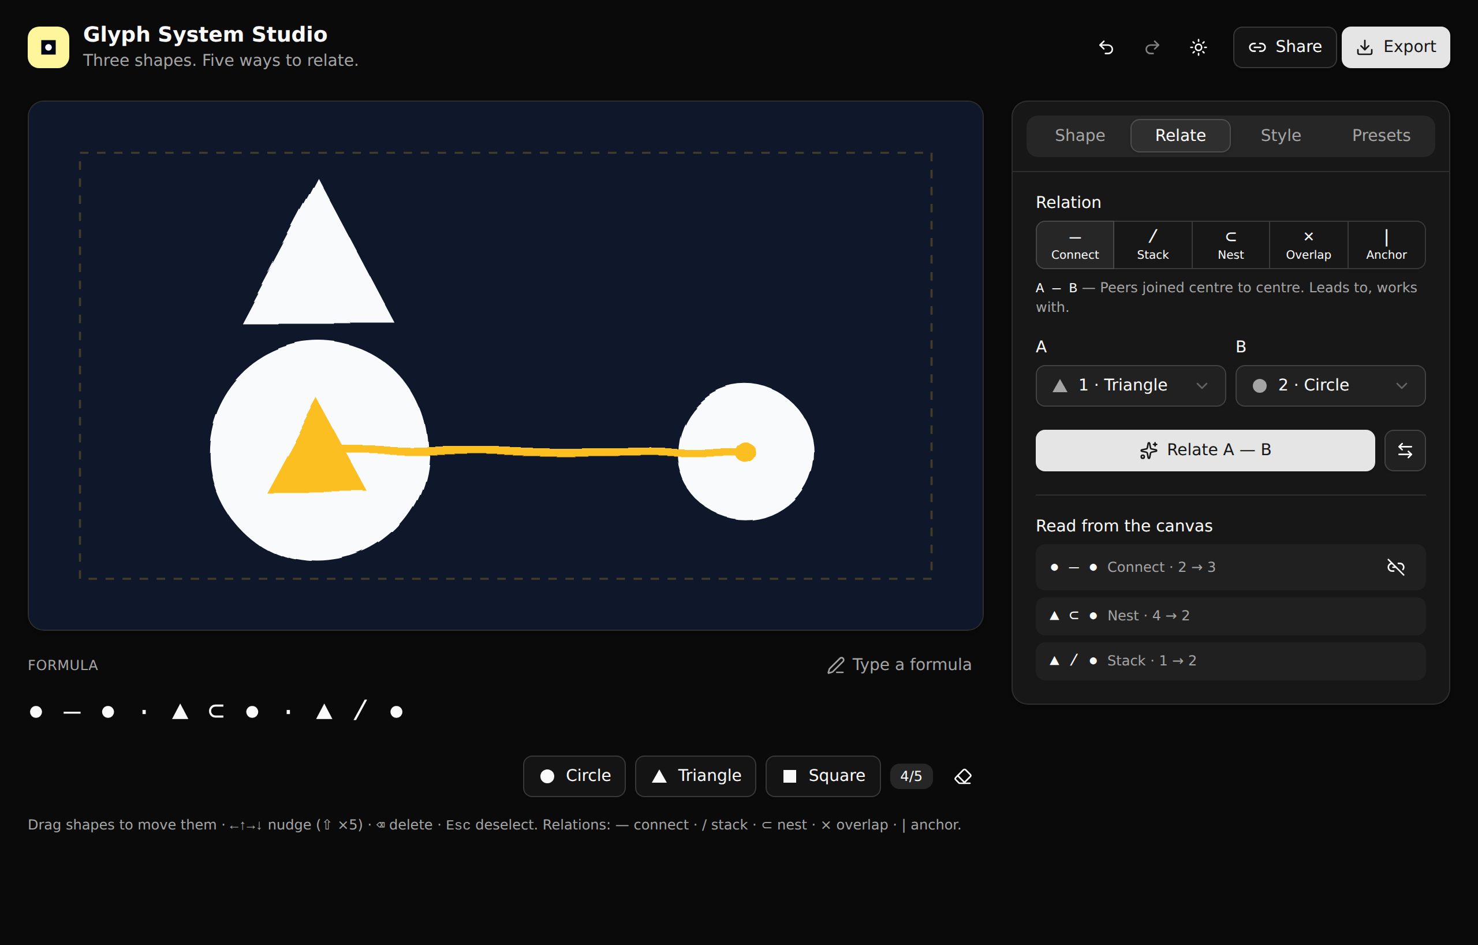Select the Stack · 1 → 2 relation row
The width and height of the screenshot is (1478, 945).
(x=1230, y=661)
